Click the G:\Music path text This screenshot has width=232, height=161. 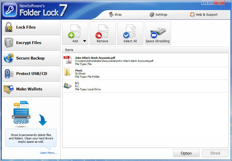tap(80, 74)
